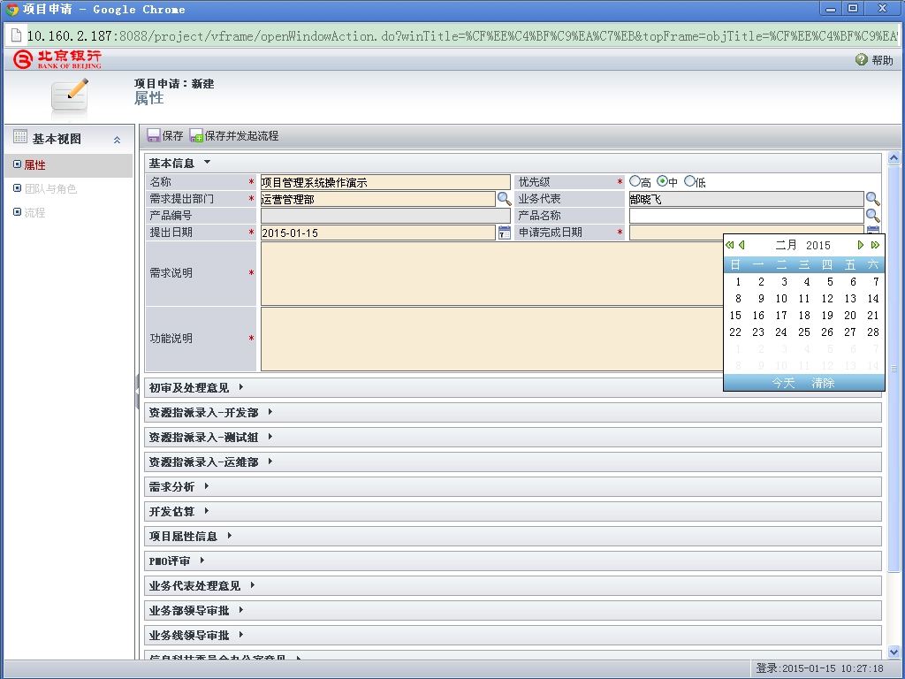Image resolution: width=905 pixels, height=679 pixels.
Task: Expand 项目属性信息 section
Action: tap(230, 535)
